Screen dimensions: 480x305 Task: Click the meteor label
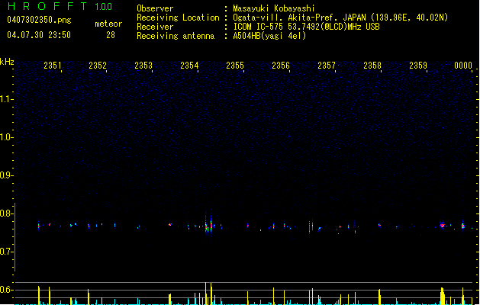pyautogui.click(x=108, y=24)
